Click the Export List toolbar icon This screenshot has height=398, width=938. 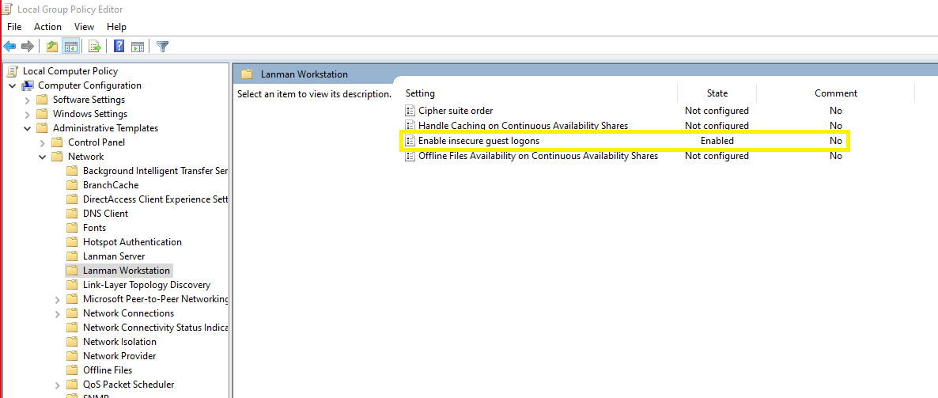click(x=95, y=46)
